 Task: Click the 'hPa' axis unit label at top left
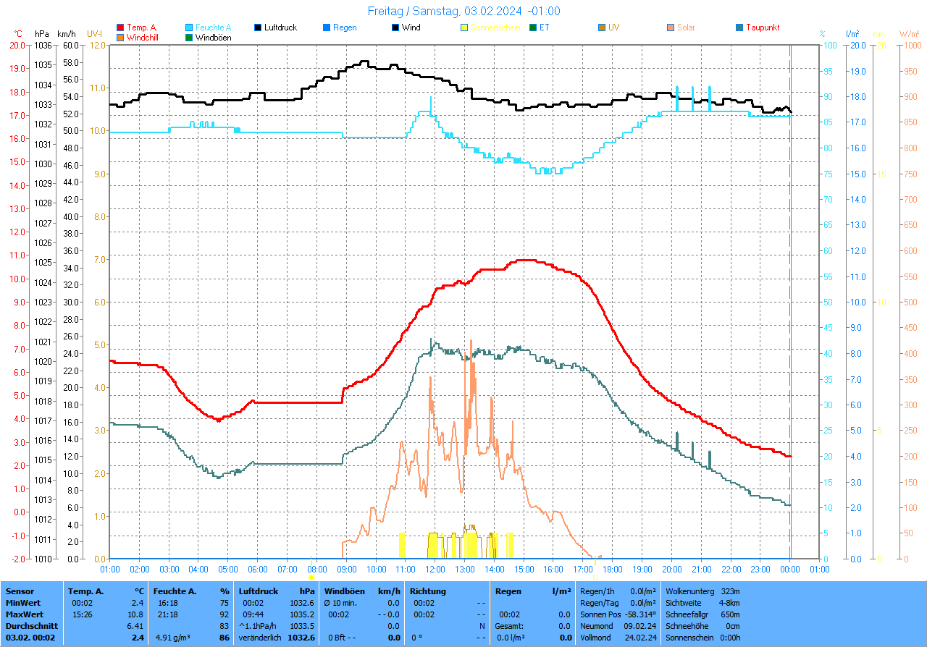tap(42, 34)
